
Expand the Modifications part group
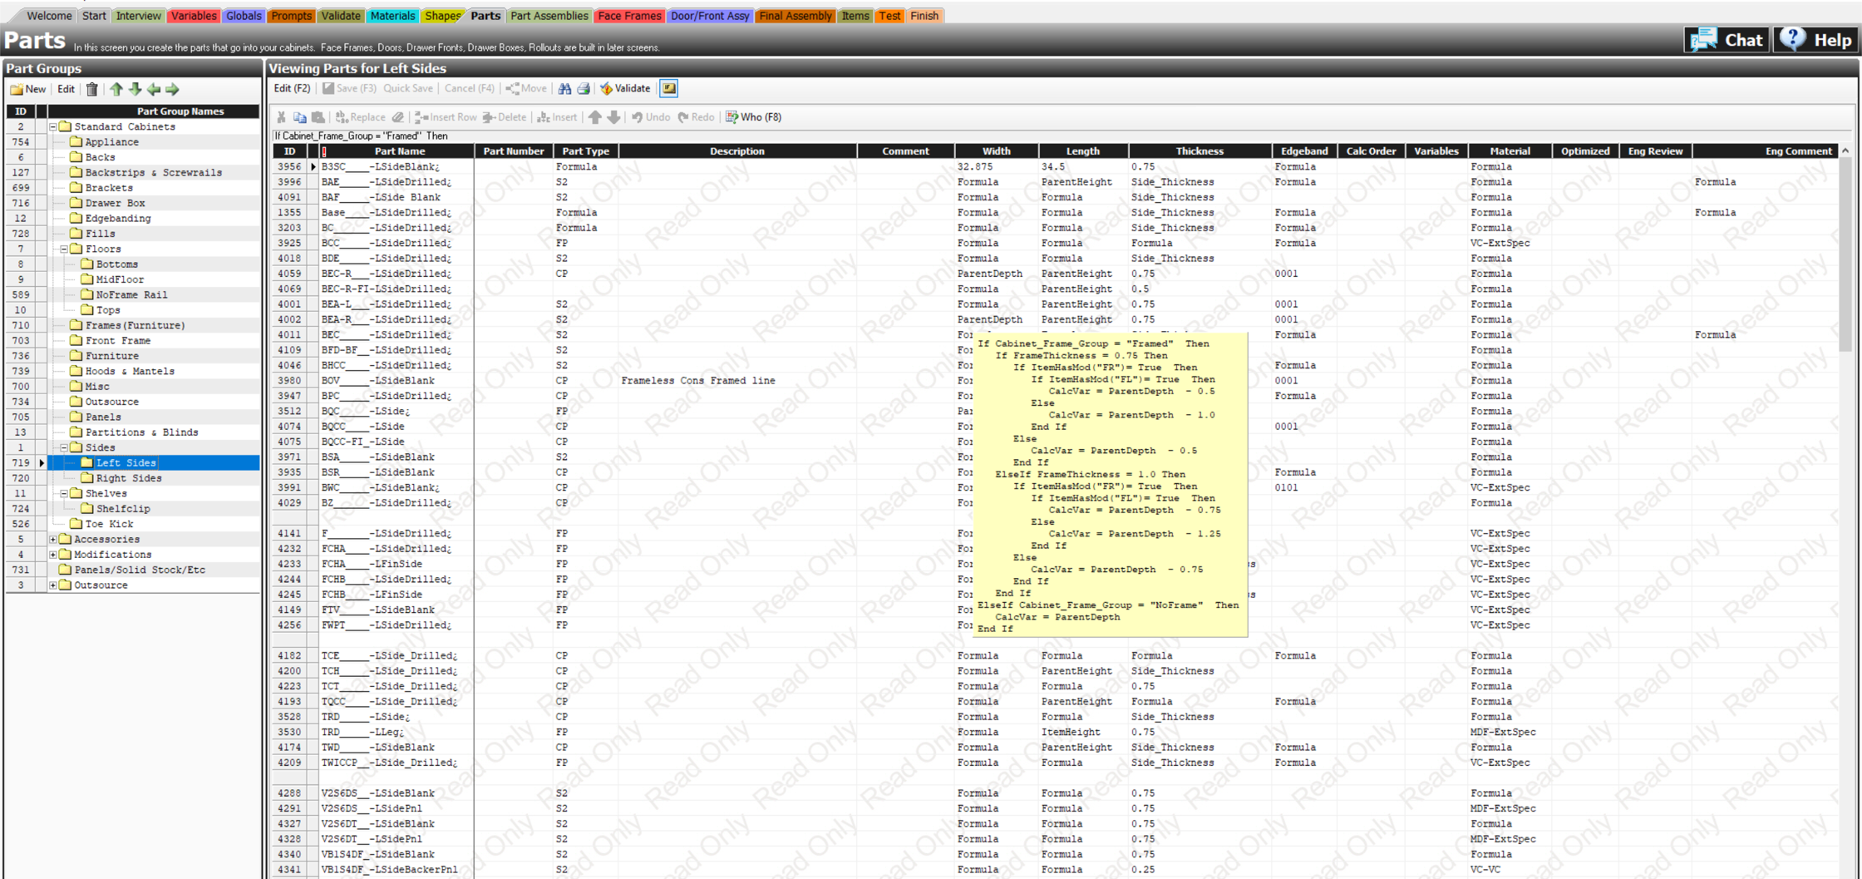point(54,554)
